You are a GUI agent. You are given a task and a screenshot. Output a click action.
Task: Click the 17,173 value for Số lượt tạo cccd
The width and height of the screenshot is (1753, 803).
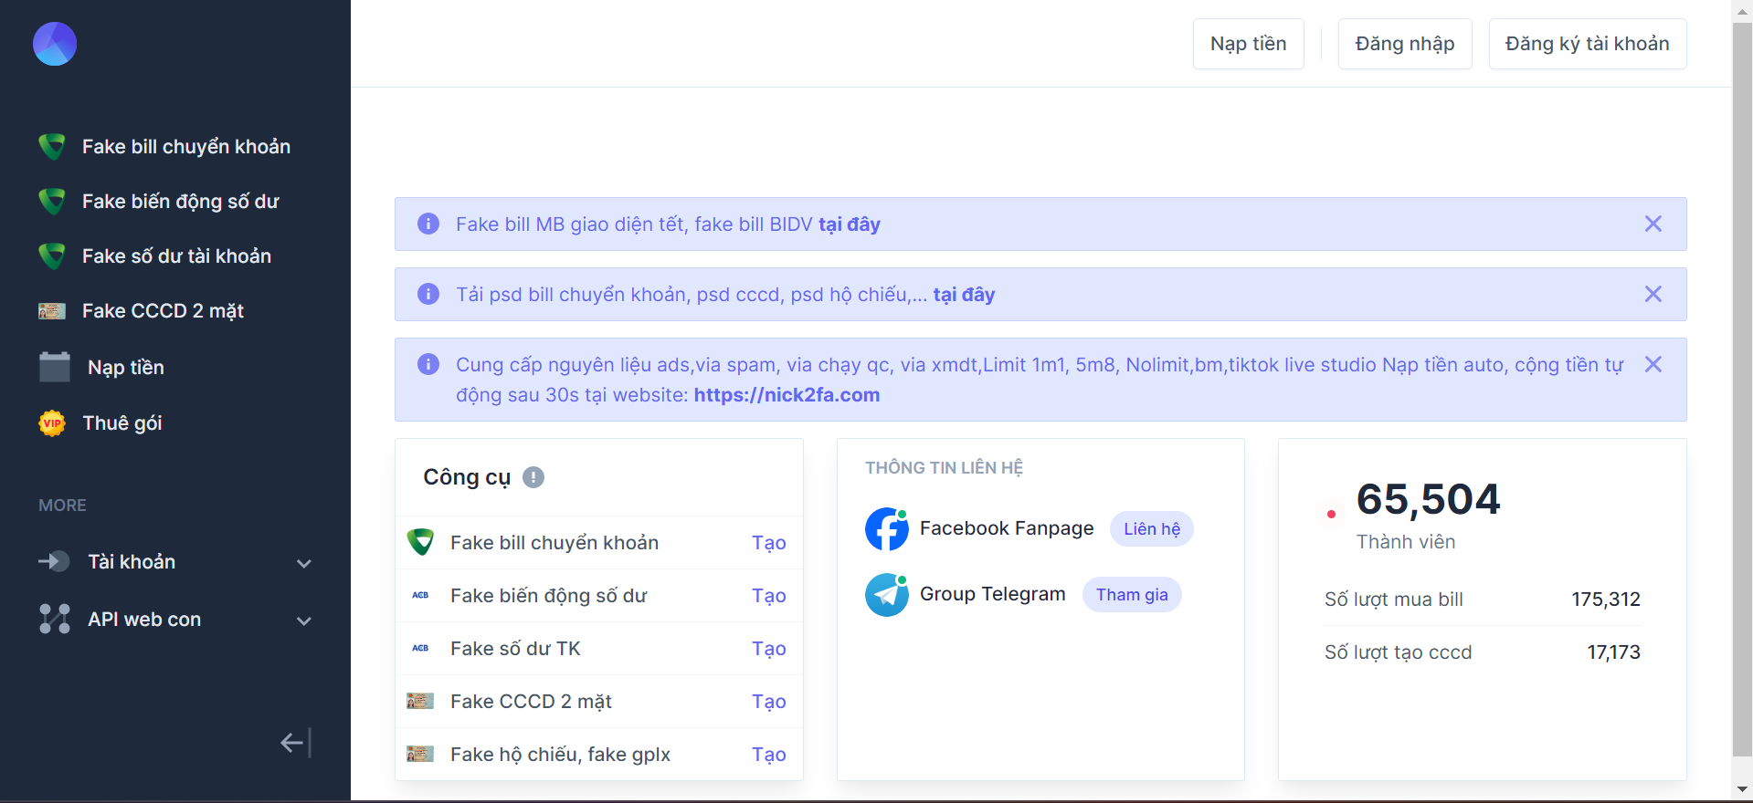[x=1614, y=652]
